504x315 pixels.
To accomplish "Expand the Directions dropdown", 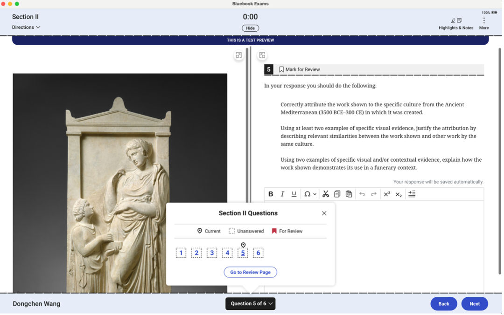I will tap(26, 27).
